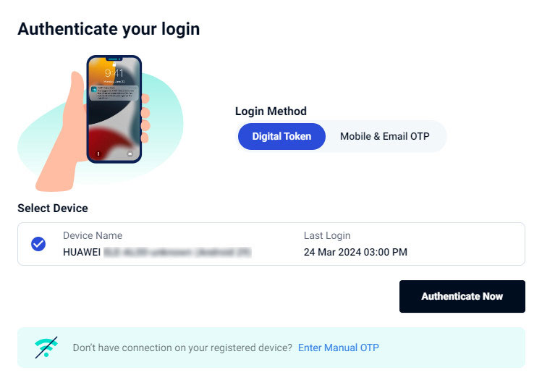Click the Authenticate your login heading

[x=109, y=29]
